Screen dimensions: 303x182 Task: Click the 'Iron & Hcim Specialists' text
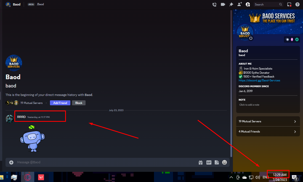tap(258, 68)
